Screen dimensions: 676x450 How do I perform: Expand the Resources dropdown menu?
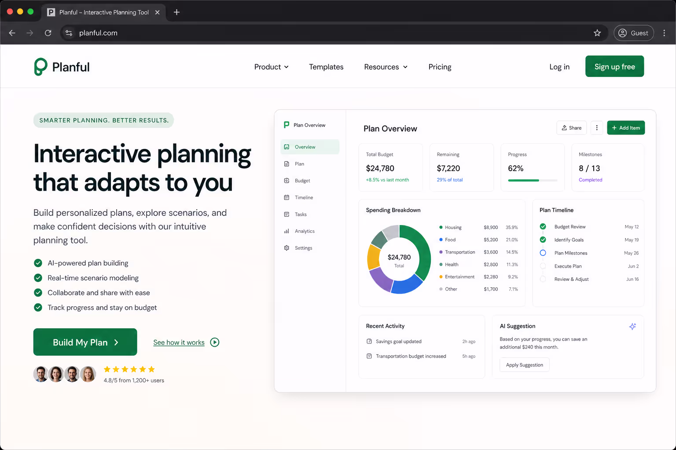point(386,67)
